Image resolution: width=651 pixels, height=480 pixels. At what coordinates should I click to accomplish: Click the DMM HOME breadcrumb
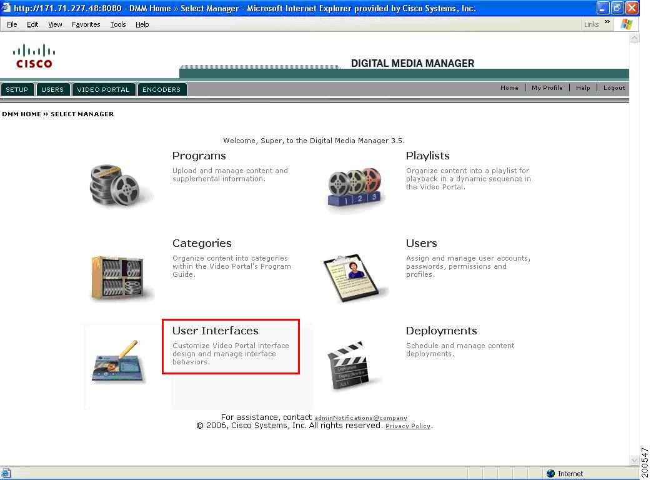click(22, 114)
